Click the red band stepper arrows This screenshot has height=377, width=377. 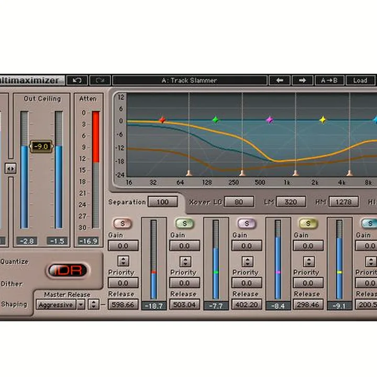(124, 261)
